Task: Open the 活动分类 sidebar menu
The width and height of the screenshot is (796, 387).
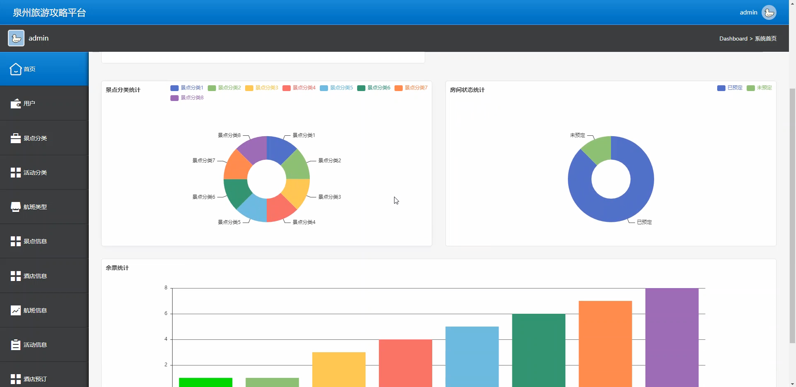Action: (x=44, y=173)
